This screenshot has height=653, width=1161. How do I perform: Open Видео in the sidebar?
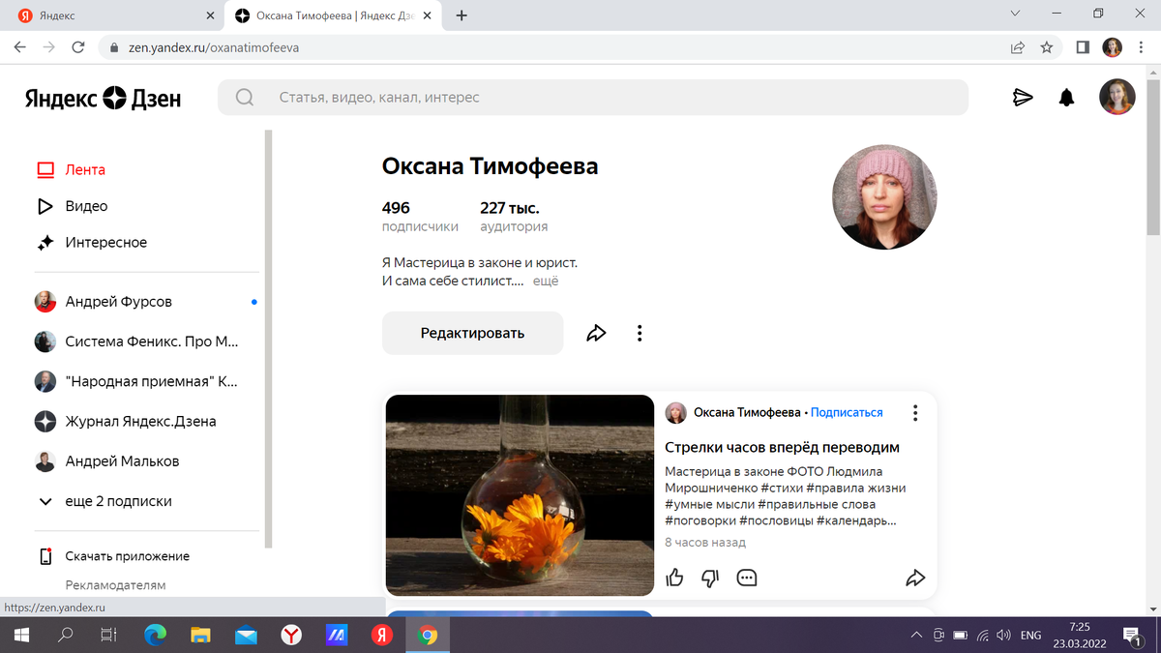pos(86,206)
